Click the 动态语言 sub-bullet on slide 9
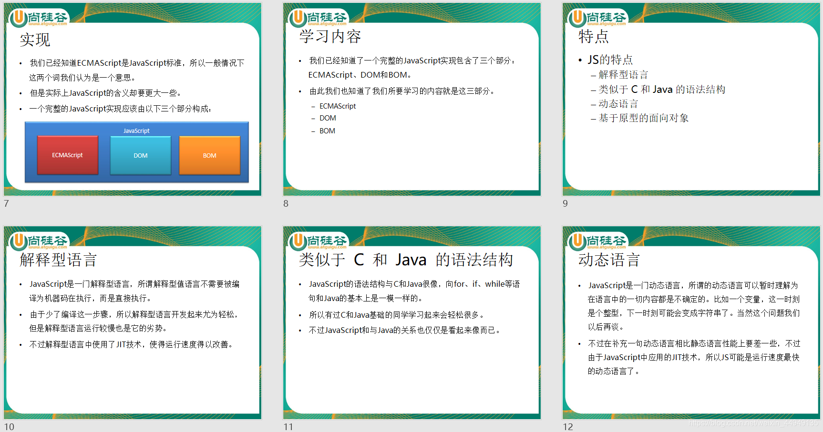Image resolution: width=823 pixels, height=432 pixels. point(618,104)
